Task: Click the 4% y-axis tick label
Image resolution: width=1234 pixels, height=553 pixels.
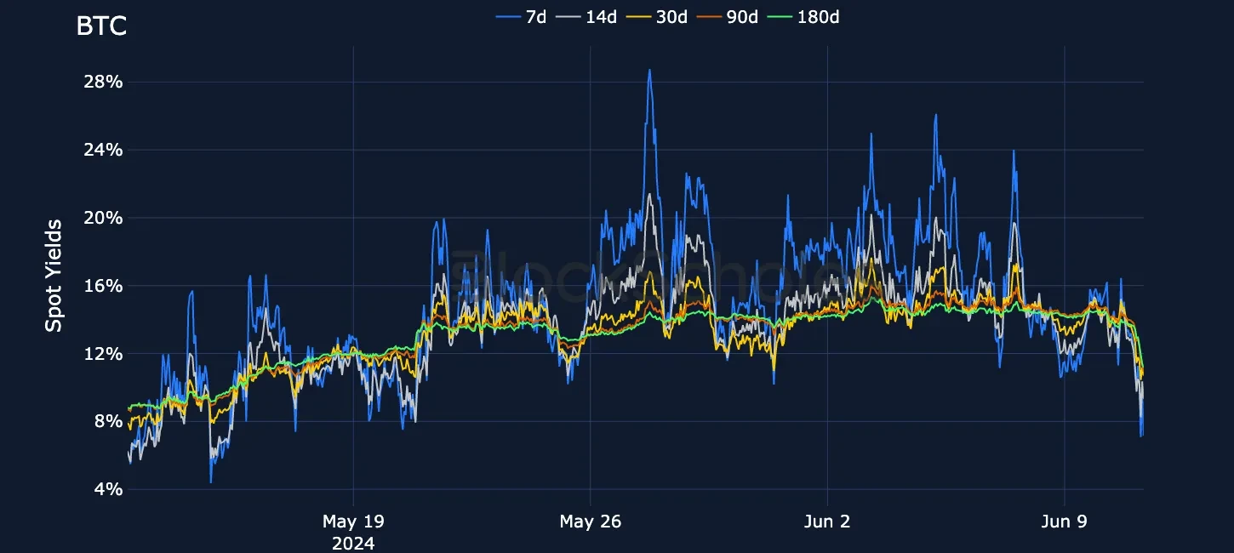Action: [110, 489]
